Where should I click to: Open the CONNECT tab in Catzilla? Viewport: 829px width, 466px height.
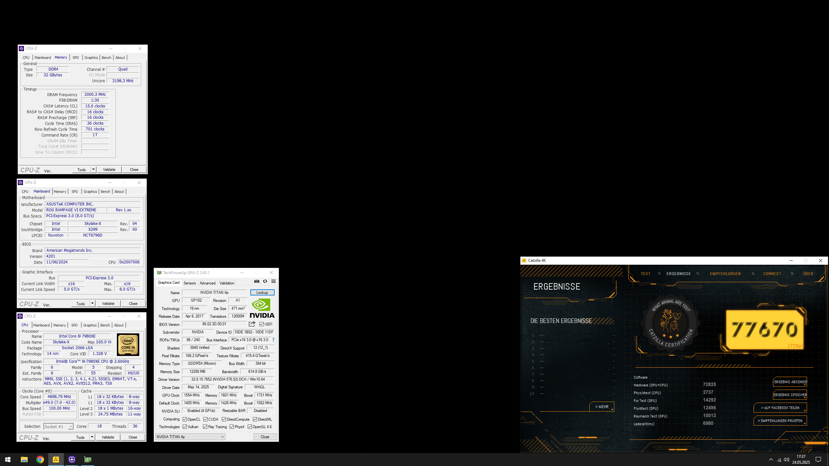[x=772, y=273]
